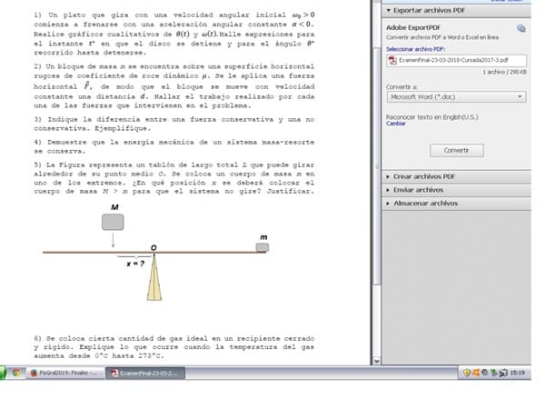Click the 'Reconocer texto en English(U.S.)' label
Screen dimensions: 545x409
[432, 117]
